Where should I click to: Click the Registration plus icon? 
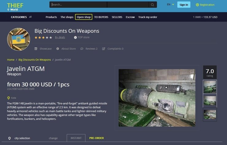(197, 5)
